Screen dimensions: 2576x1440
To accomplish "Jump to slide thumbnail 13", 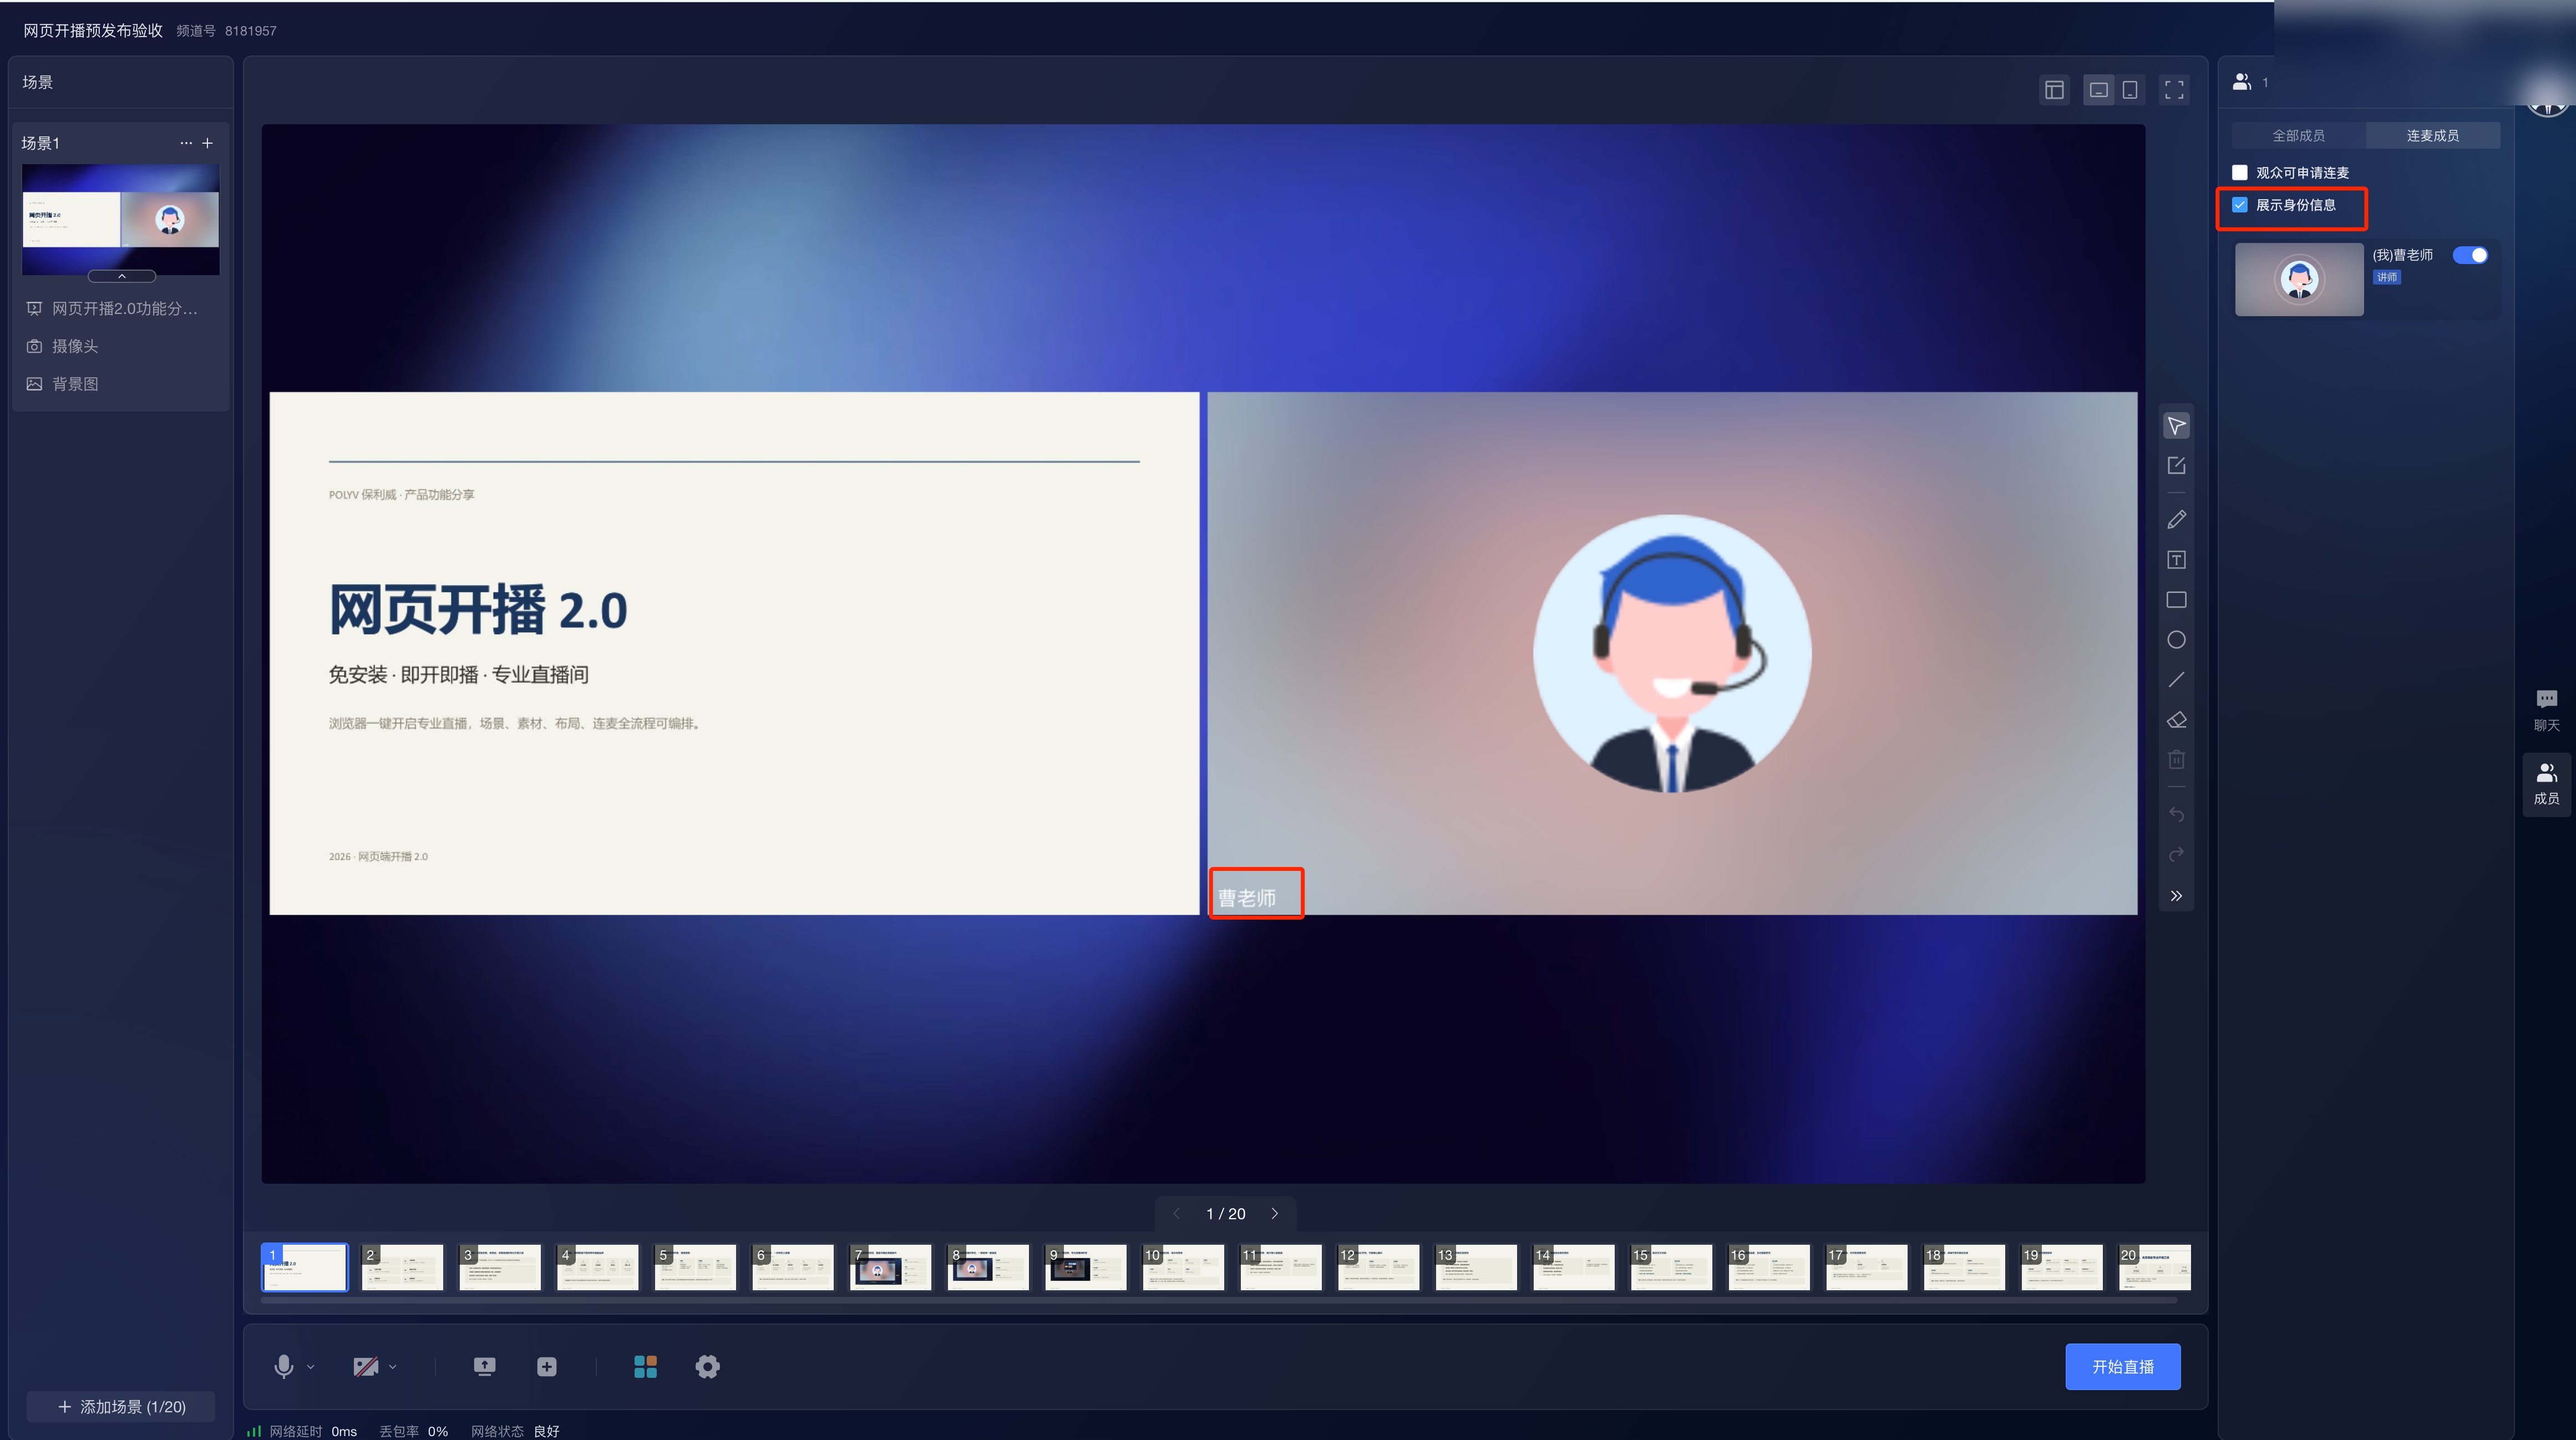I will tap(1476, 1267).
